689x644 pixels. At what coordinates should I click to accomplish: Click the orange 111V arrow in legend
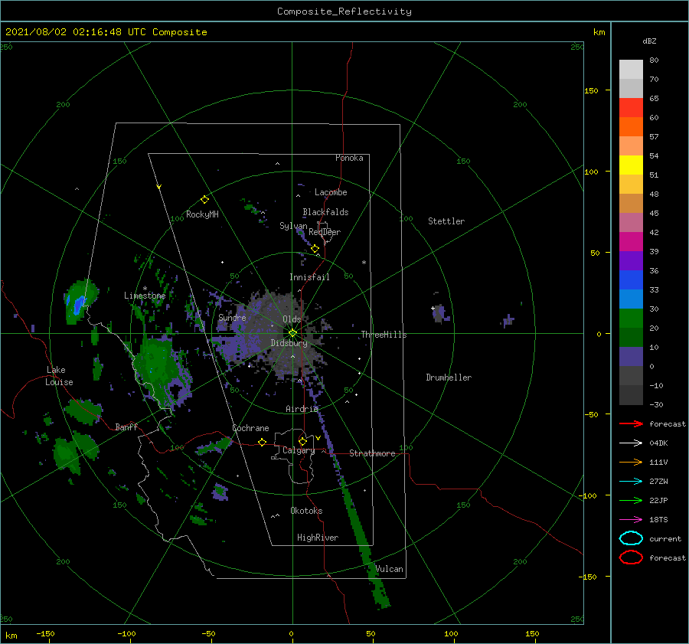point(631,462)
